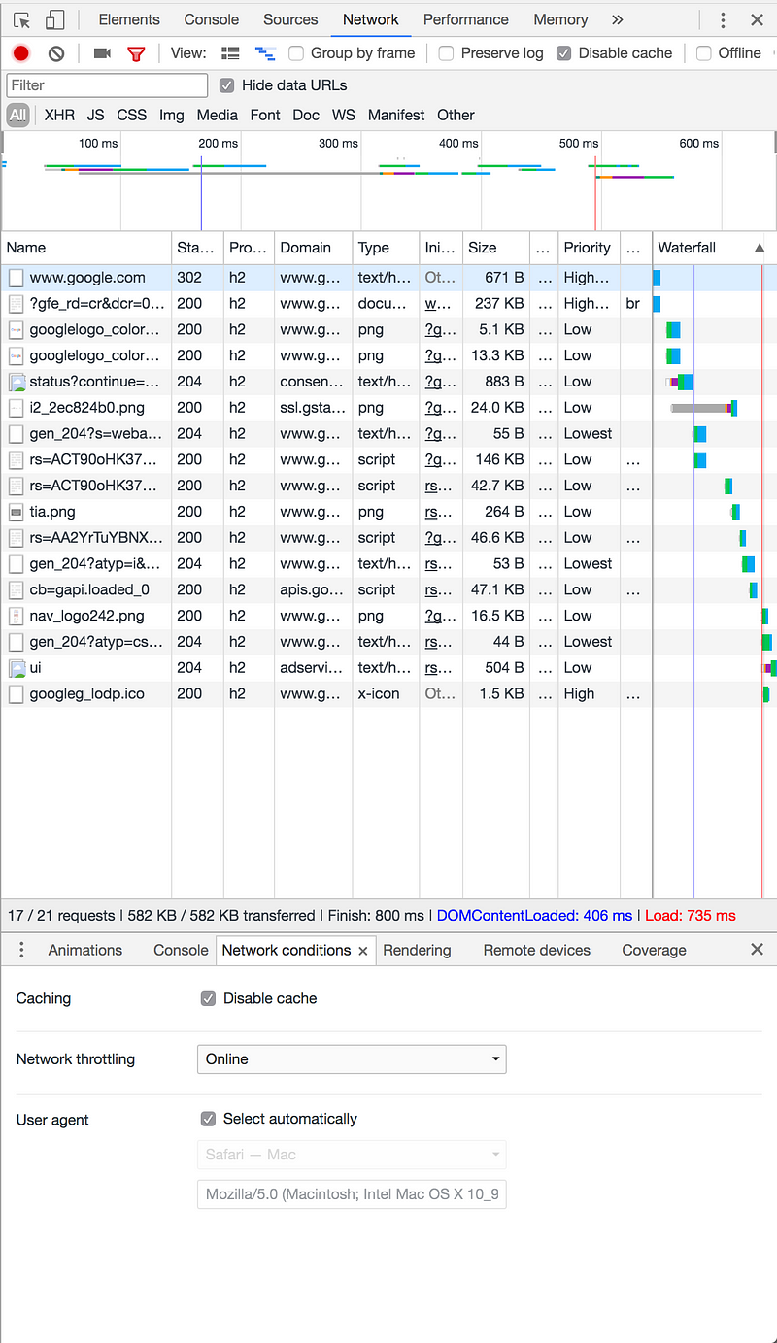Switch to the Performance panel tab

(466, 19)
